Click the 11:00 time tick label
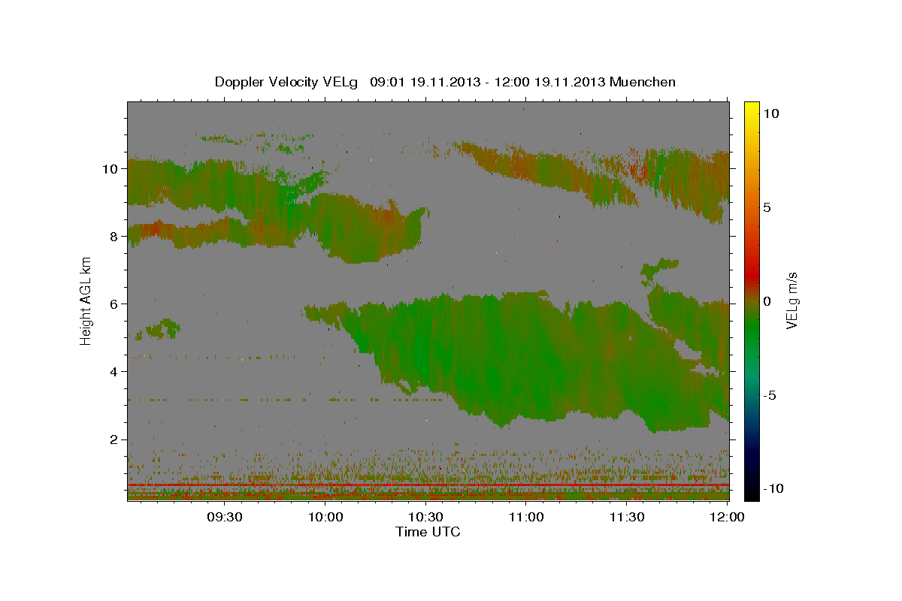Screen dimensions: 902x601 click(x=526, y=518)
